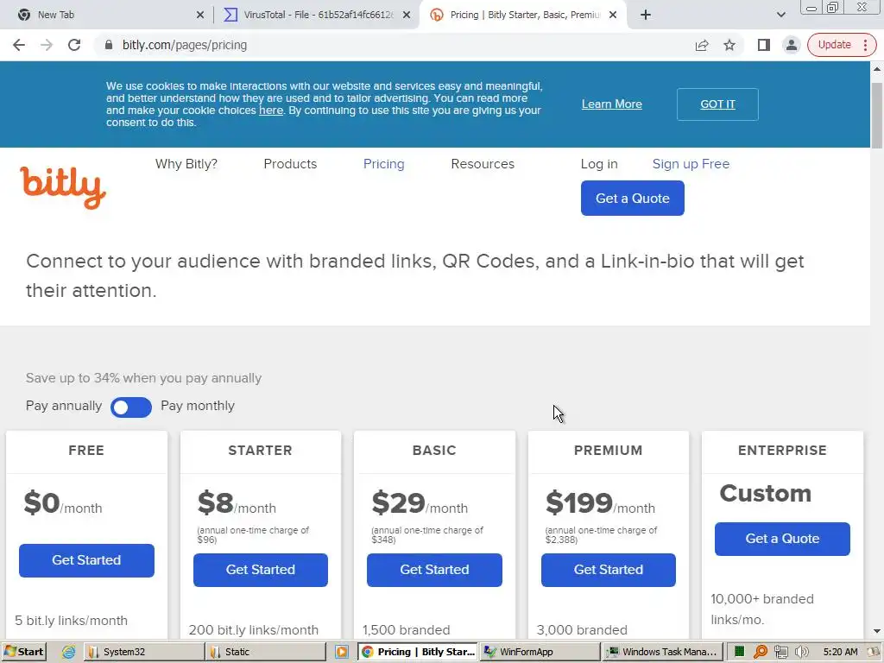This screenshot has height=663, width=884.
Task: Reload the Bitly pricing page
Action: tap(74, 45)
